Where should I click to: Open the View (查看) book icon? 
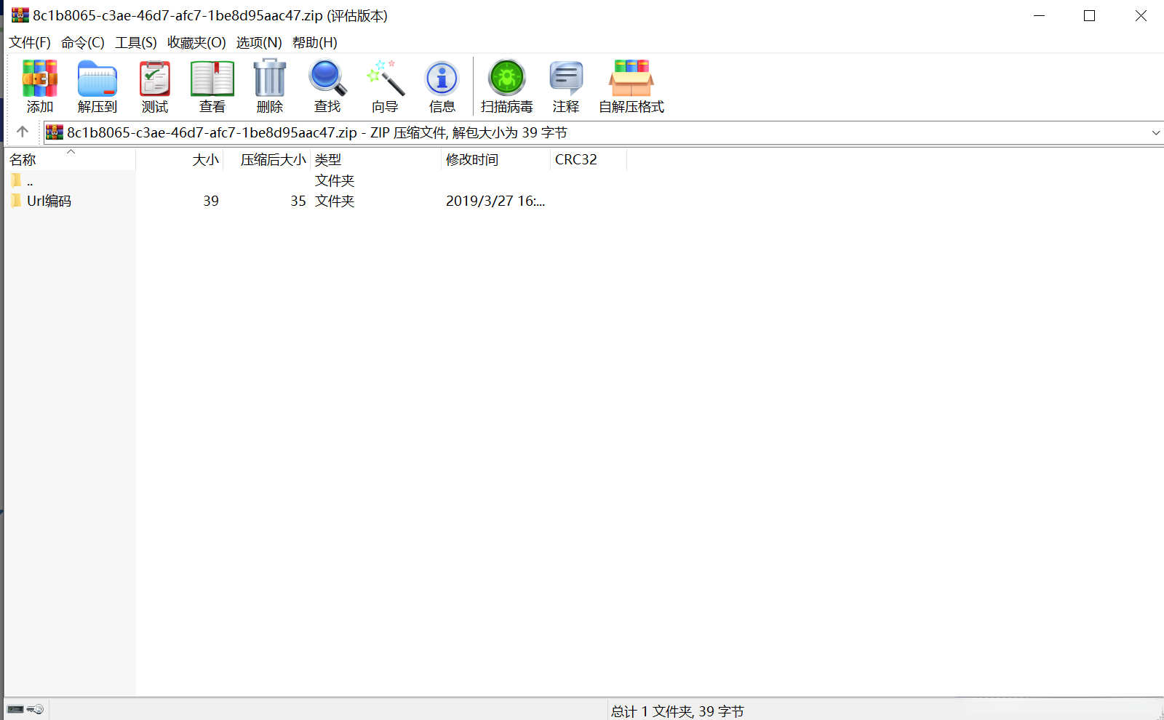click(x=212, y=86)
